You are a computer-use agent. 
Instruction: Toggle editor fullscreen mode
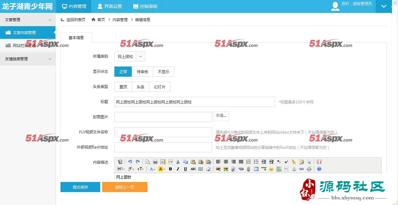tap(319, 162)
